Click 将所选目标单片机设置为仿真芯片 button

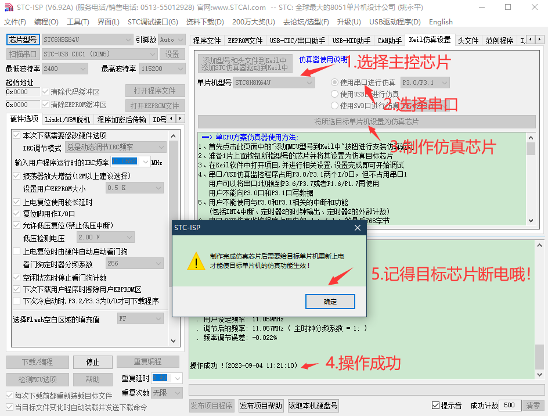click(x=367, y=121)
